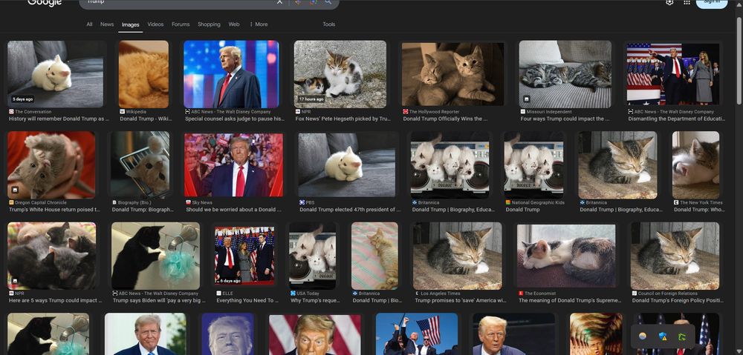Switch to the Web tab
Viewport: 743px width, 355px height.
[x=234, y=24]
